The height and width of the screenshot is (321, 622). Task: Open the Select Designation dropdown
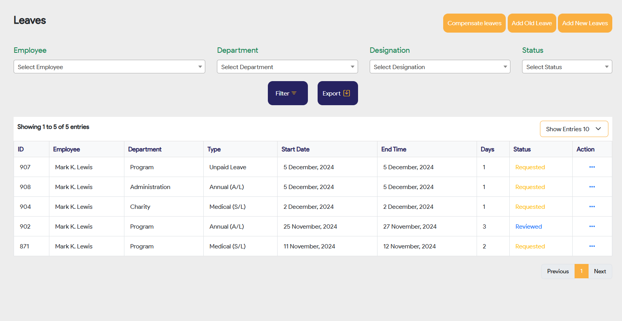[x=440, y=67]
